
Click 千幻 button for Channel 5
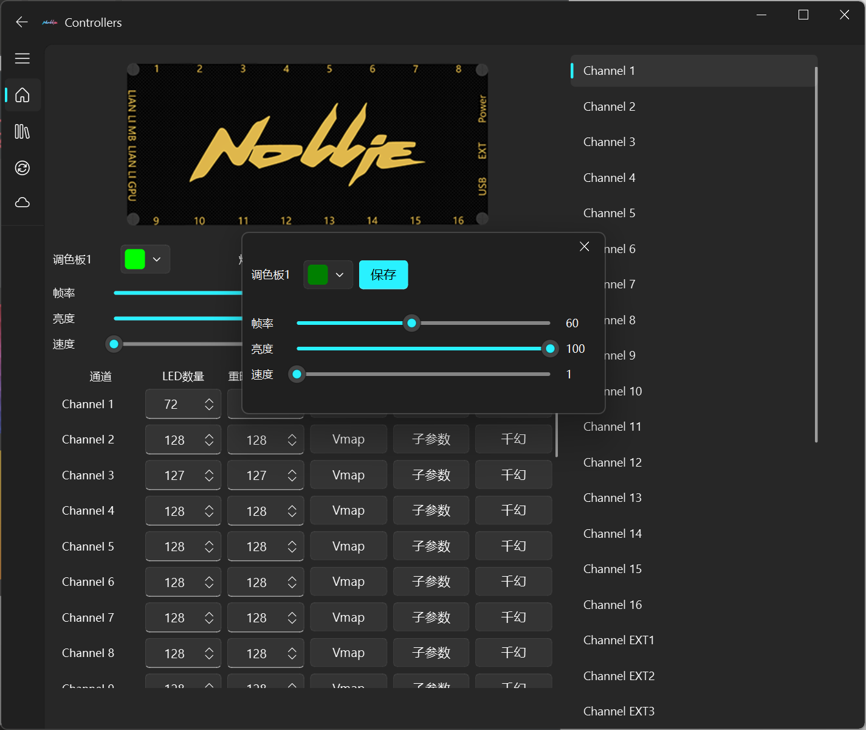514,546
